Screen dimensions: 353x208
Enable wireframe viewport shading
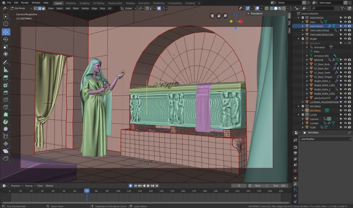click(271, 8)
